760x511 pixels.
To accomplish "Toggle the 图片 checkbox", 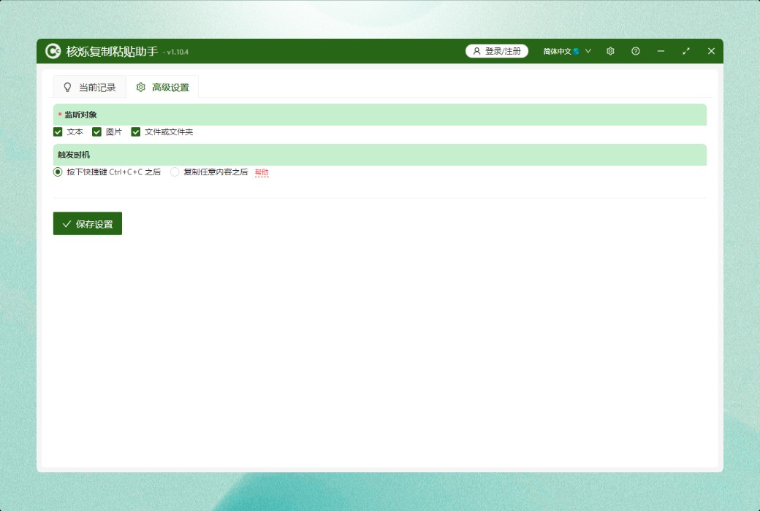I will (96, 132).
